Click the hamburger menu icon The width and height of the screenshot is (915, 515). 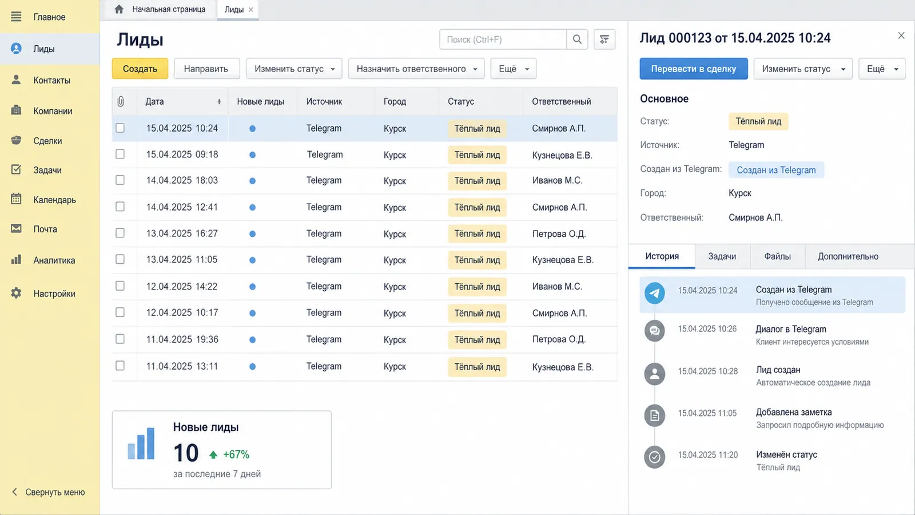click(16, 17)
